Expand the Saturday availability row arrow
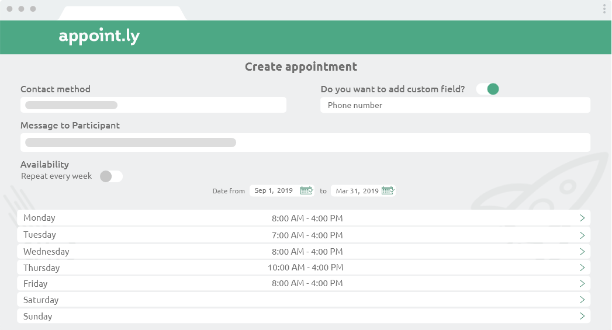612x330 pixels. click(x=582, y=300)
